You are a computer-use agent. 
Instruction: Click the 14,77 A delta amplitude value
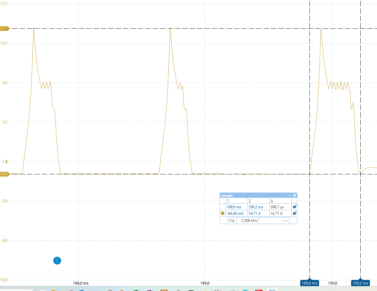pyautogui.click(x=276, y=214)
